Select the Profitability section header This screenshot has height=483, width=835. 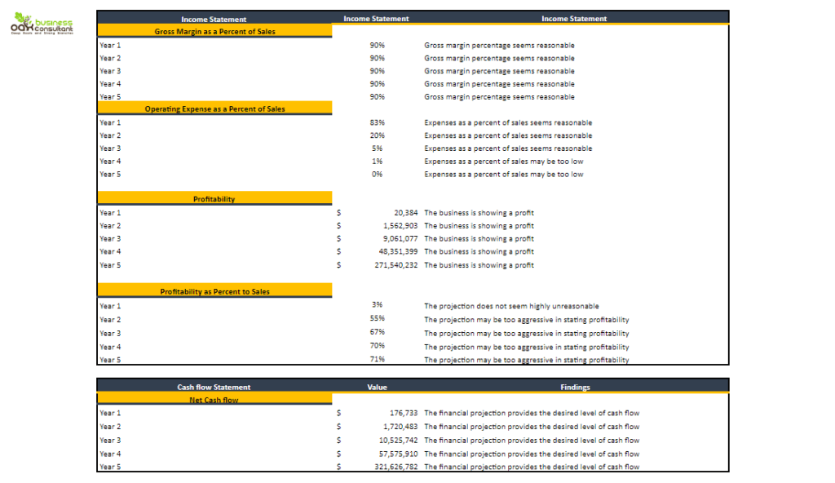tap(214, 199)
